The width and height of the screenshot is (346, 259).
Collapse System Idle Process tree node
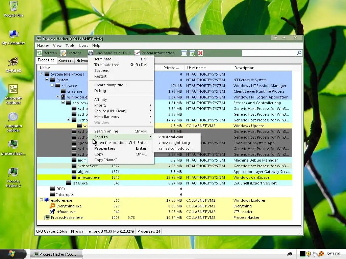[x=41, y=74]
